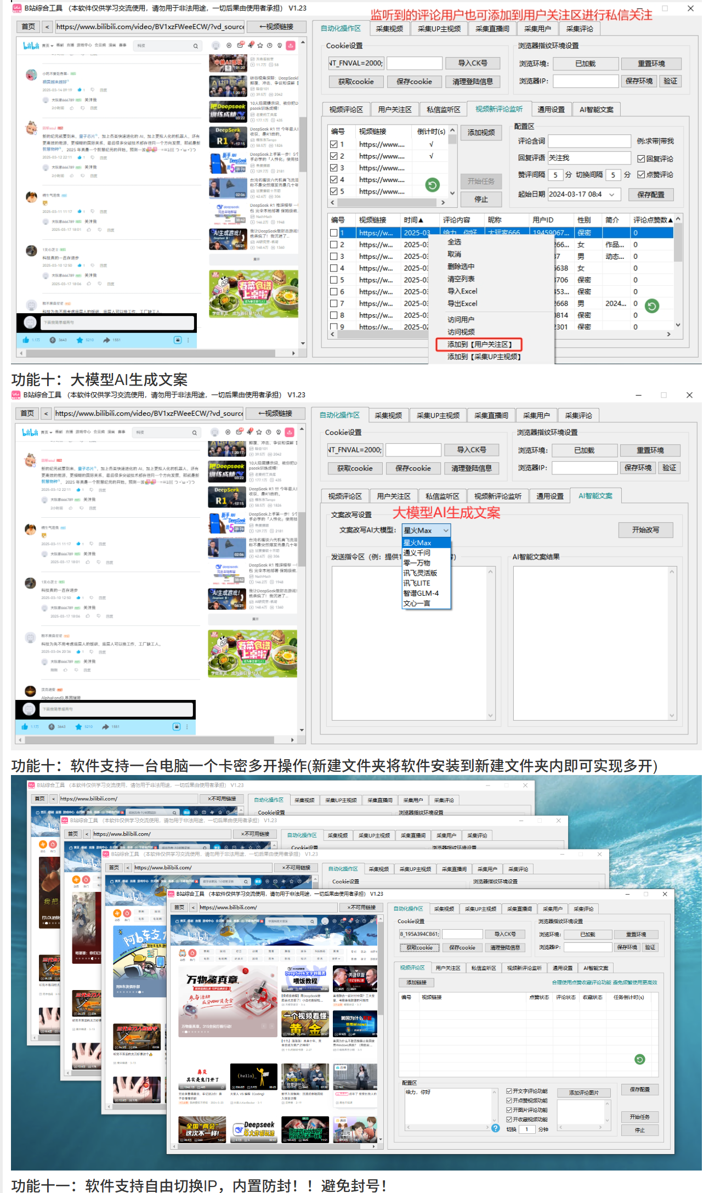
Task: Click 开始改写 button
Action: click(x=645, y=530)
